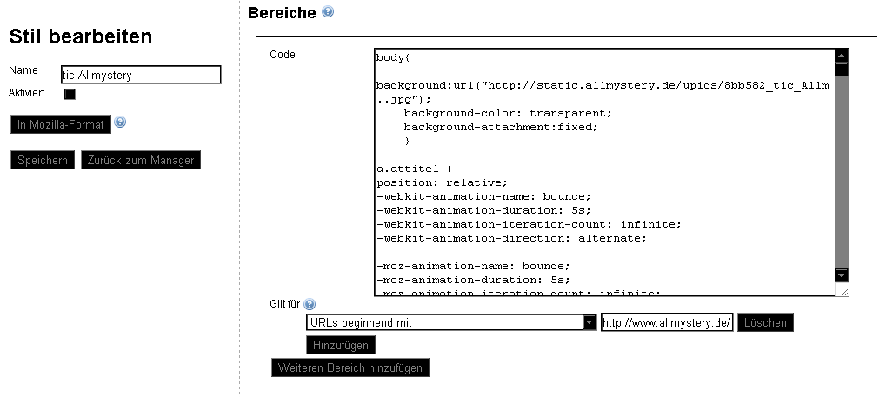Open help icon next to In Mozilla-Format

(120, 122)
